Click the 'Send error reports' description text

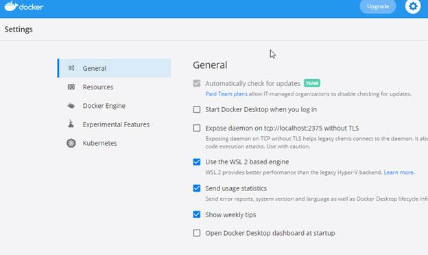click(317, 199)
